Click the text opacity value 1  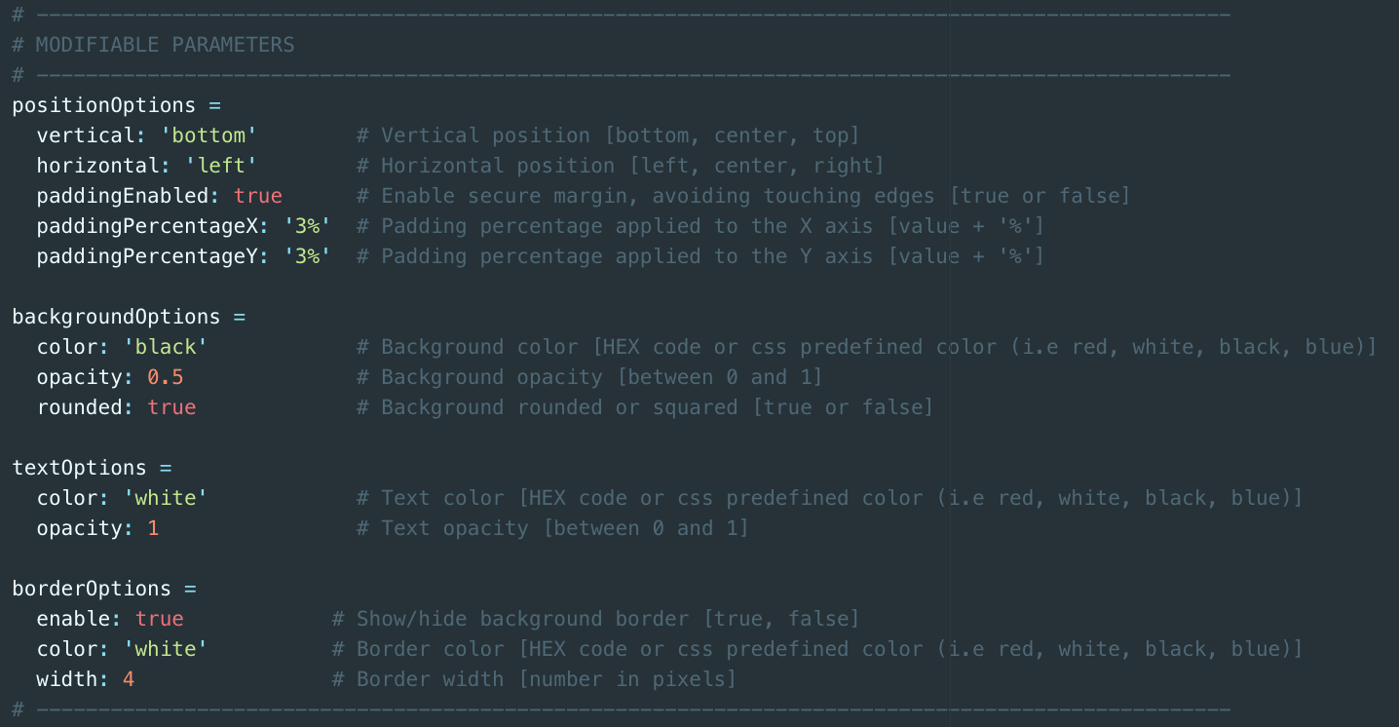(153, 528)
